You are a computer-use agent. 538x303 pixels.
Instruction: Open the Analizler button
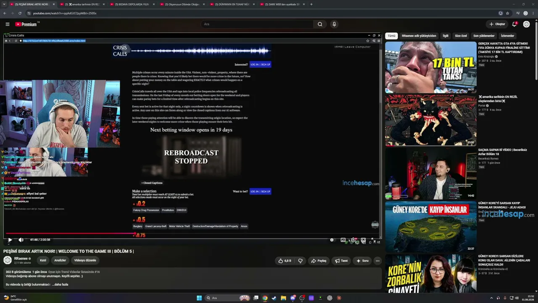(x=60, y=260)
